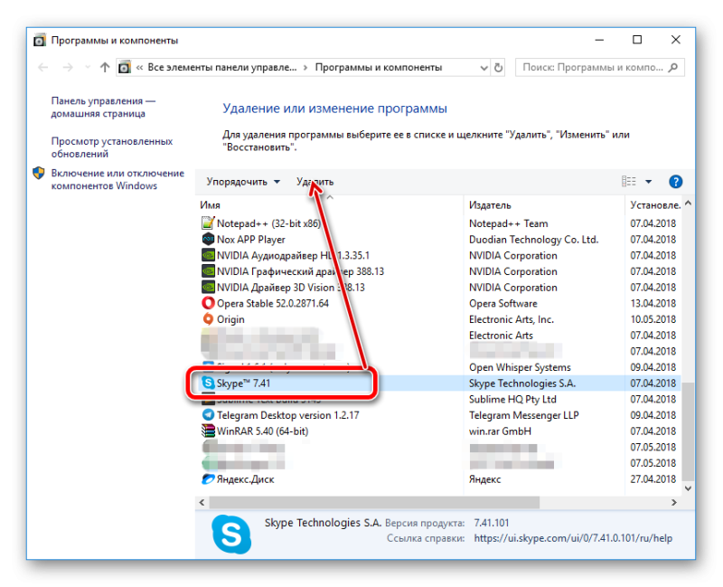Click the Telegram Desktop icon
This screenshot has width=723, height=587.
[x=208, y=415]
